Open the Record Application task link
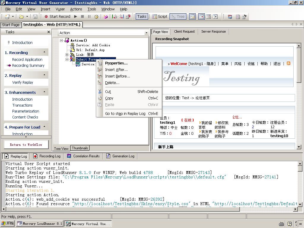Viewport: 304px width, 228px height. click(x=27, y=59)
